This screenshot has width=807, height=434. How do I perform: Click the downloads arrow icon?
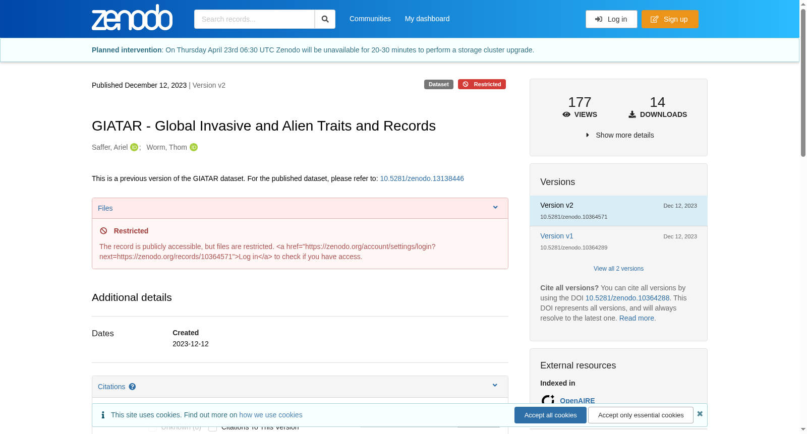click(x=632, y=114)
